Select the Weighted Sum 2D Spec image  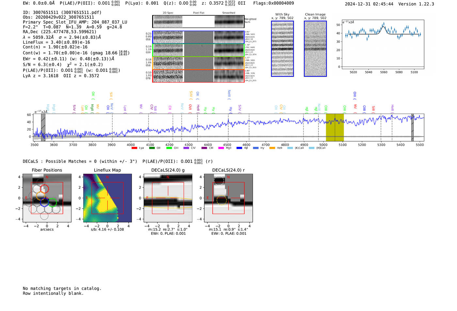[168, 22]
